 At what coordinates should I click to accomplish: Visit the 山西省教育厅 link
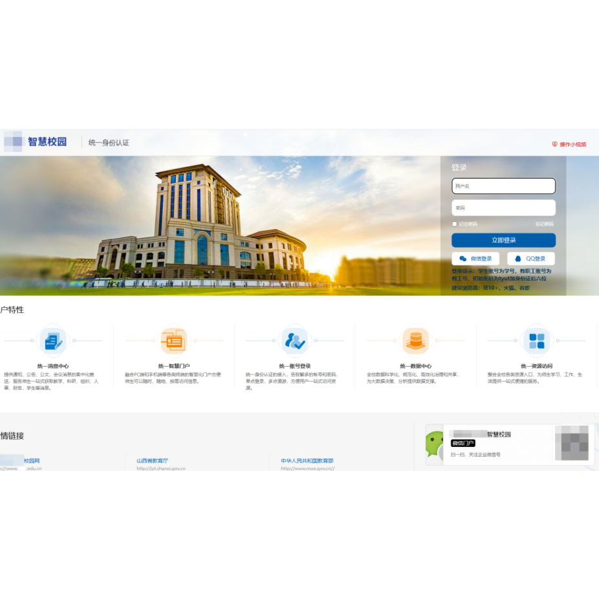point(153,461)
